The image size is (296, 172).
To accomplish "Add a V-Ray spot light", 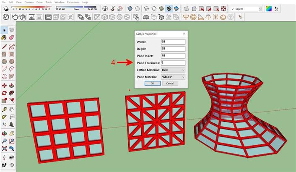I will 201,17.
